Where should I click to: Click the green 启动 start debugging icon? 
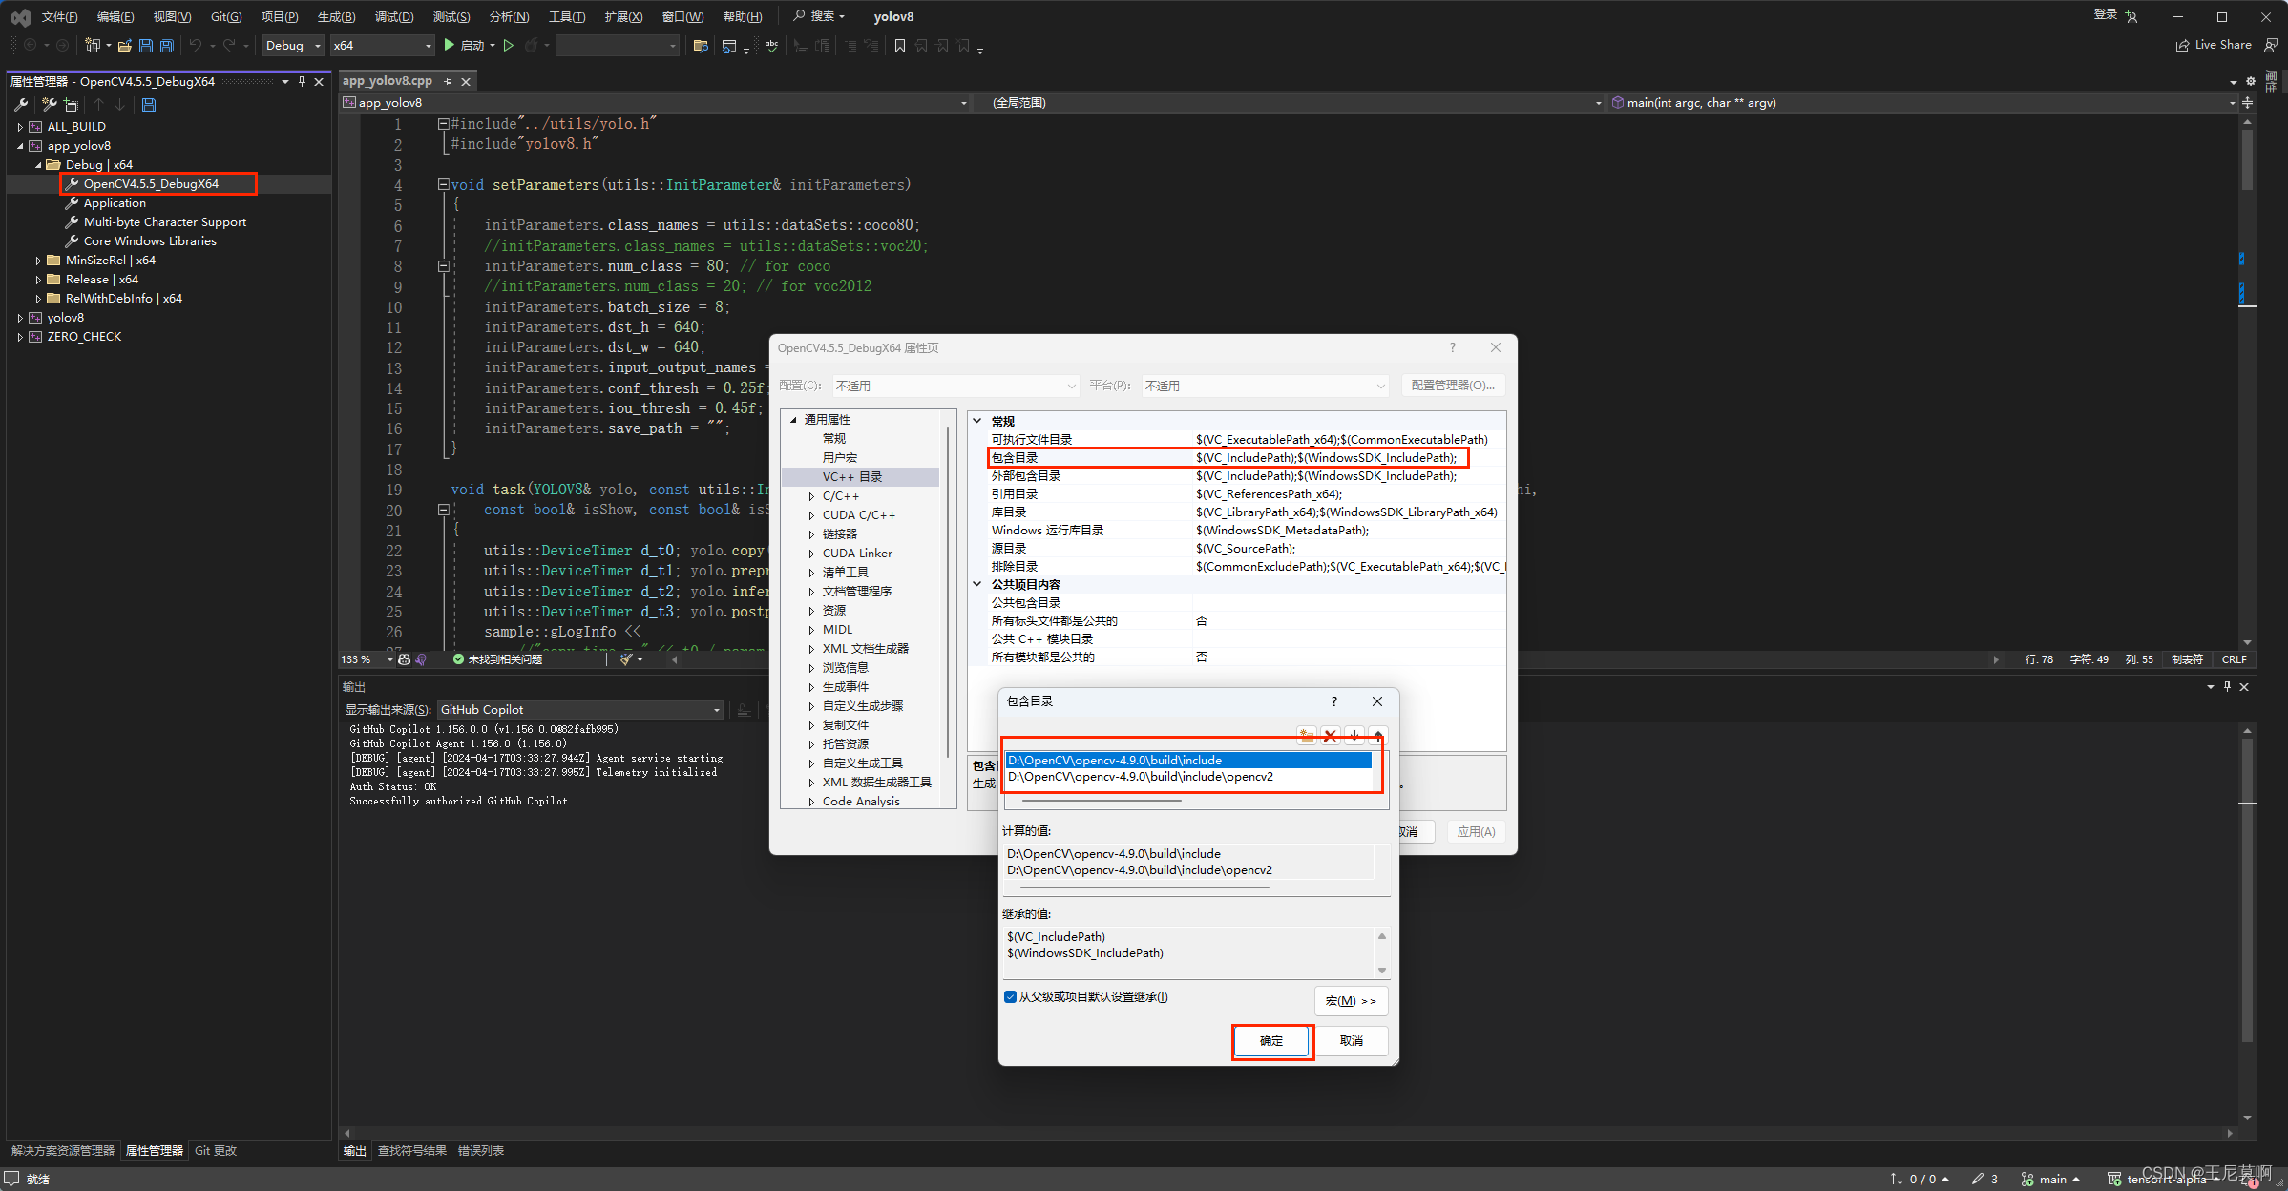[x=450, y=45]
